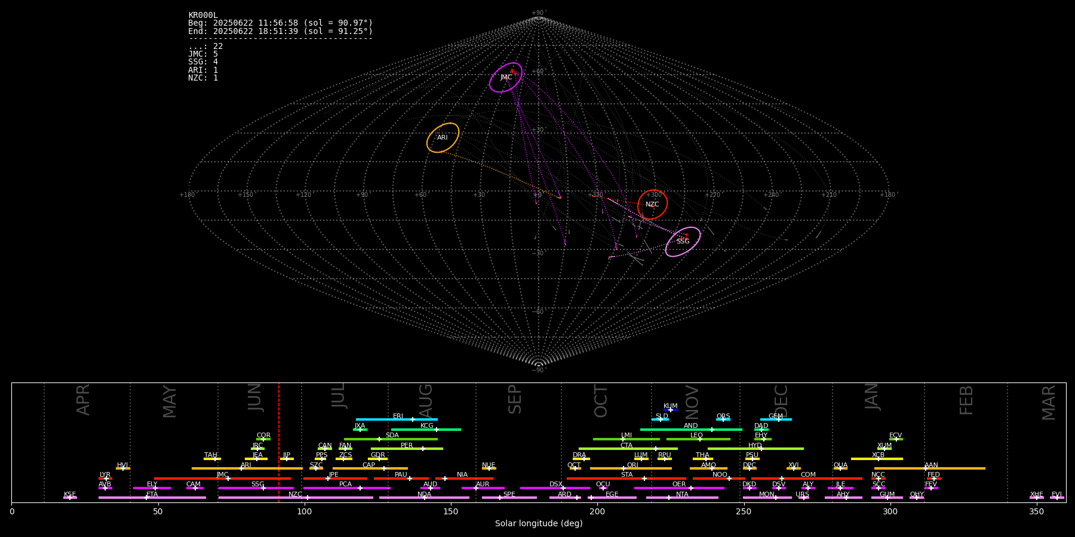Click the SDA shower bar label

tap(392, 436)
